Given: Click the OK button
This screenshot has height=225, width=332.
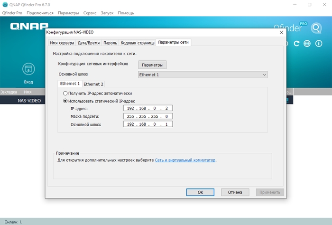Looking at the screenshot, I should click(200, 192).
